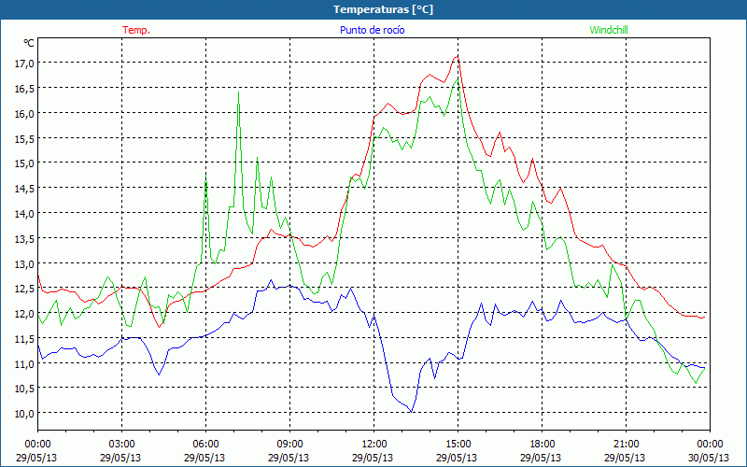The image size is (747, 467).
Task: Select the green Windchill legend label
Action: (609, 30)
